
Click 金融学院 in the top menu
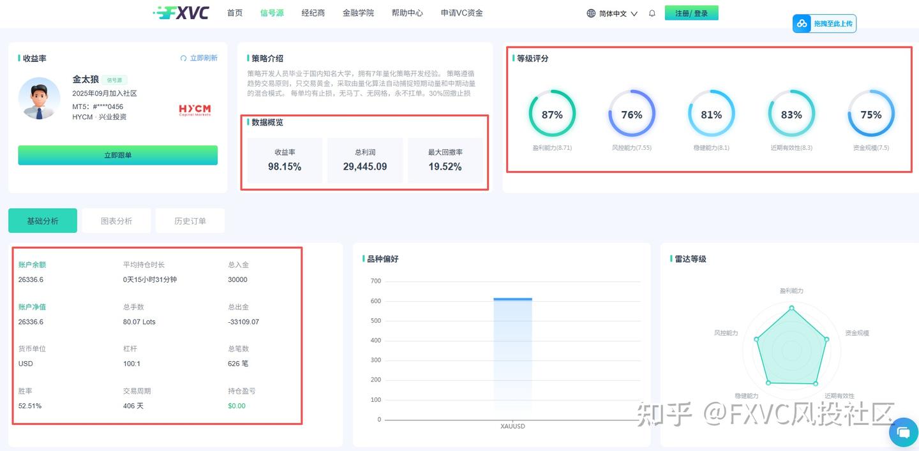[x=359, y=12]
